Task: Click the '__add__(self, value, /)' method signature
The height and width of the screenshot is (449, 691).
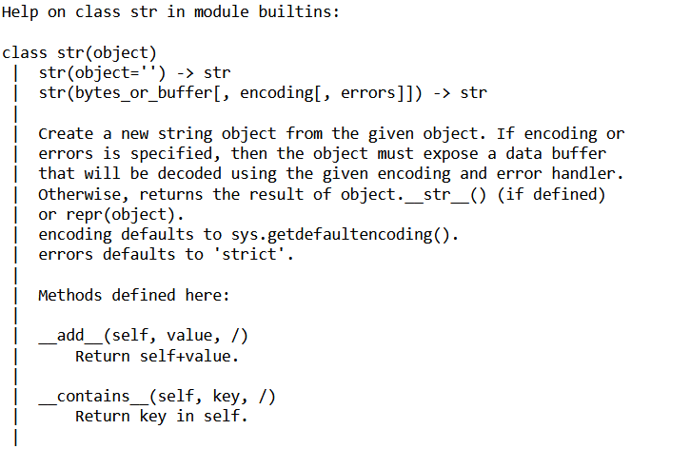Action: tap(144, 336)
